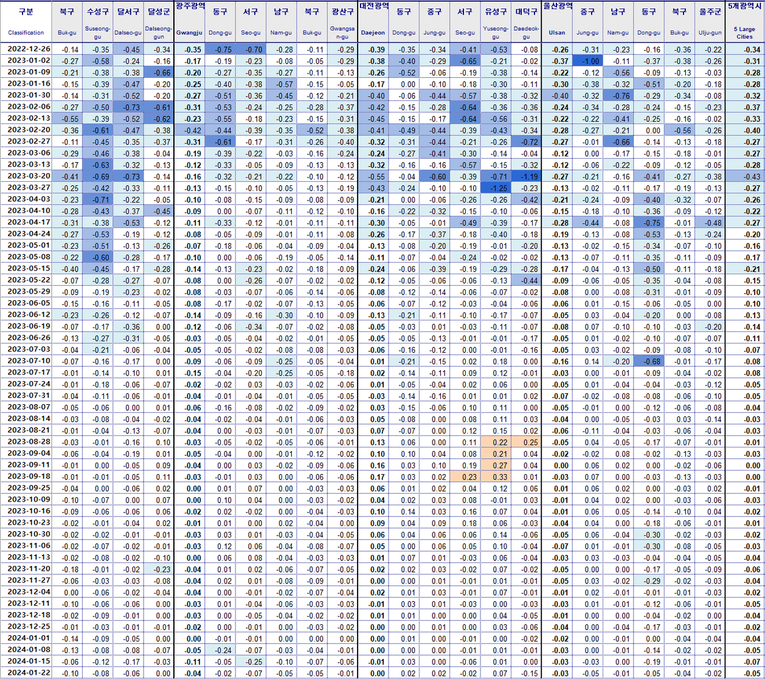Click the 0.19 cell in the 2023-09-11 row

[x=466, y=465]
